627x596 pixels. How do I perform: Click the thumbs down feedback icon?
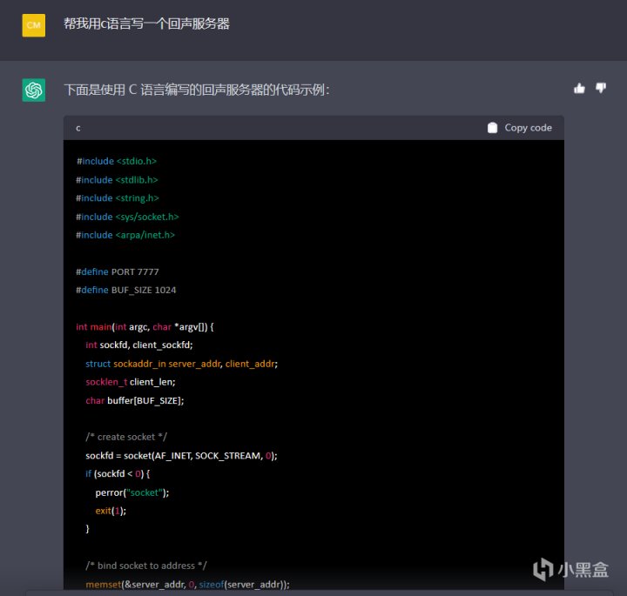click(x=601, y=88)
